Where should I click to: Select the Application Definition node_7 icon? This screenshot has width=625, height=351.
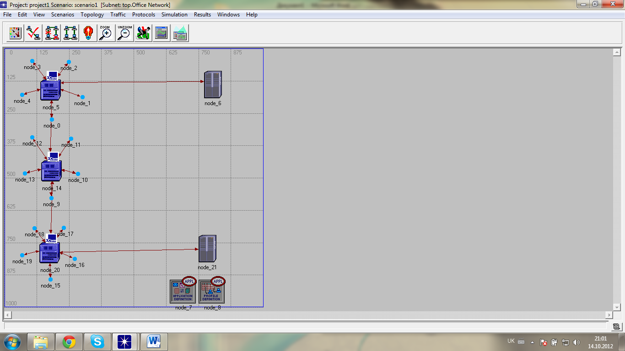pyautogui.click(x=183, y=291)
